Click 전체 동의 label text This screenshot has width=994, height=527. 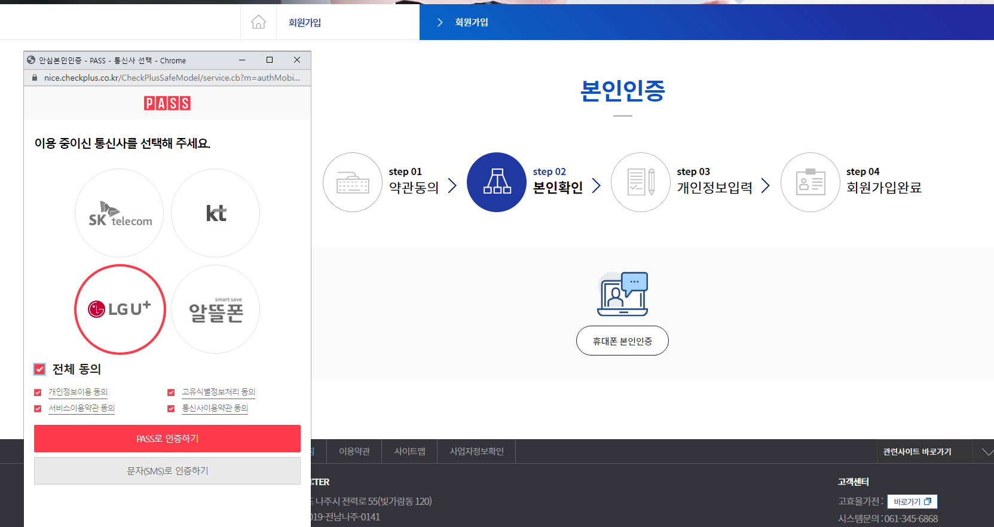77,369
